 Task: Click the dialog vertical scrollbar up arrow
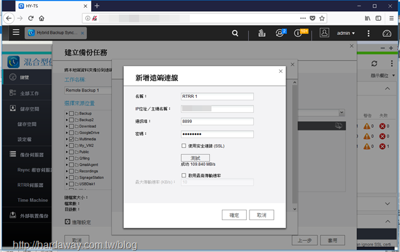[294, 82]
